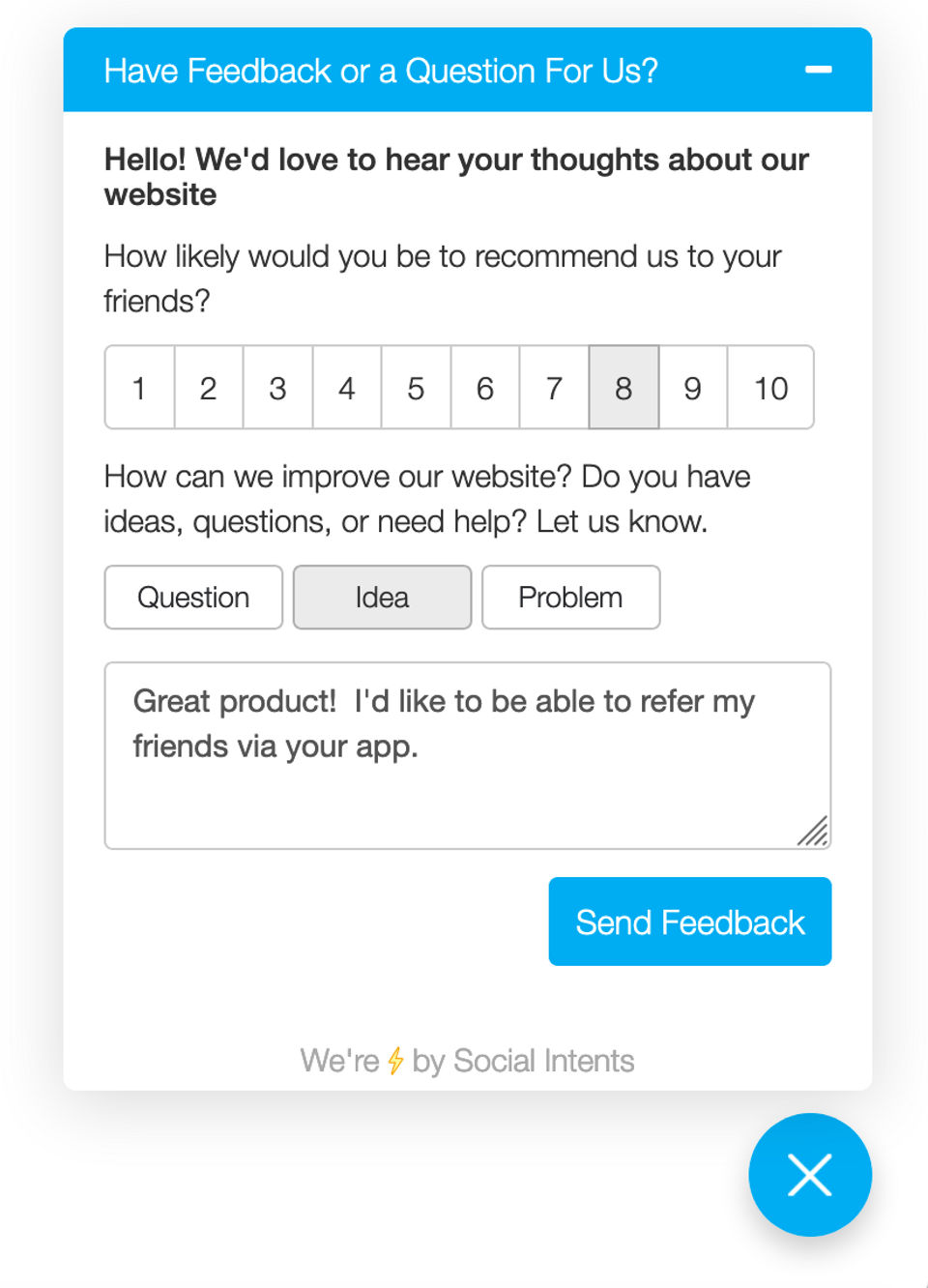Choose the Question feedback type
This screenshot has height=1288, width=928.
coord(193,598)
